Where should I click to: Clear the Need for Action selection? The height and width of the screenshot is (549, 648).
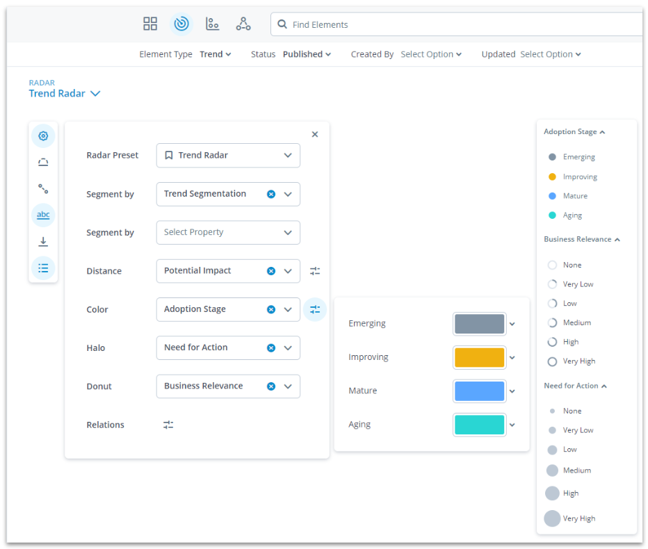271,348
